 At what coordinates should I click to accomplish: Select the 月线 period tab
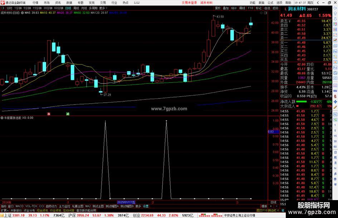84,8
